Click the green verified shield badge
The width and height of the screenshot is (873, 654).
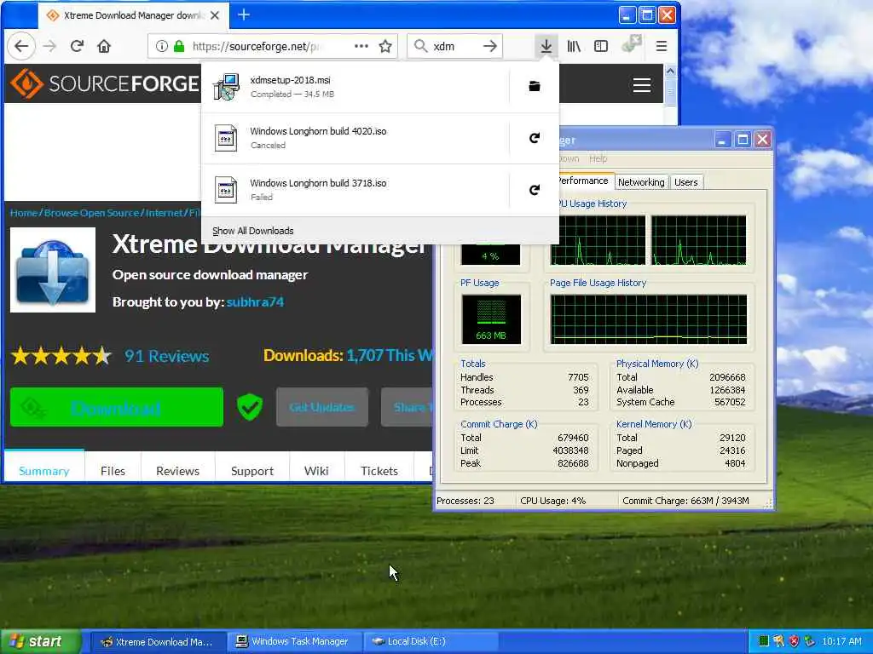tap(250, 408)
